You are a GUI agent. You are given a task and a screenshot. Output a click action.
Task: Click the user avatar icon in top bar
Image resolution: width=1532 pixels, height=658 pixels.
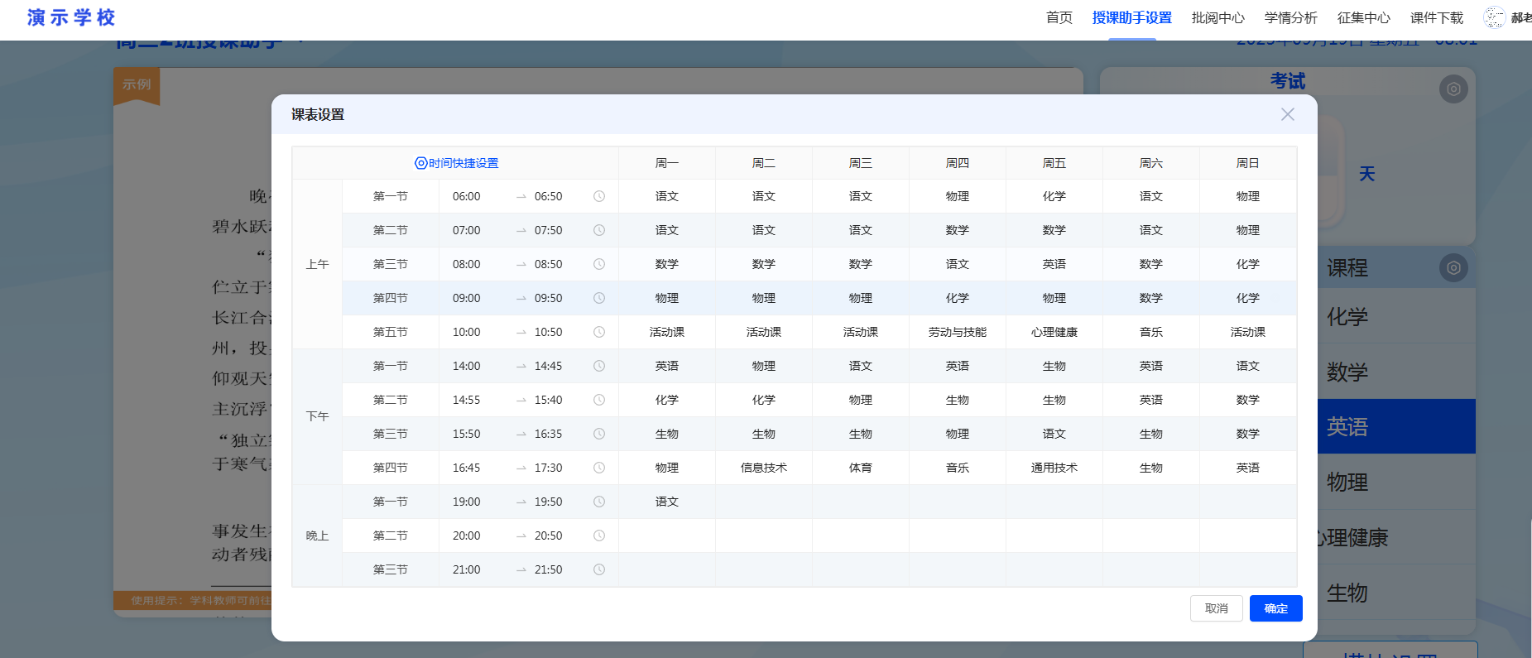pos(1494,17)
